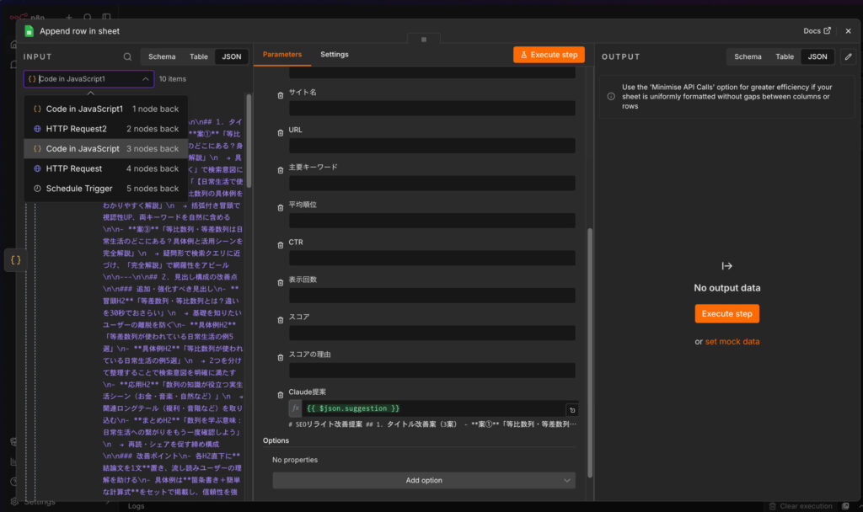Click the スコアの理由 input field
Screen dimensions: 863x512
pos(432,371)
